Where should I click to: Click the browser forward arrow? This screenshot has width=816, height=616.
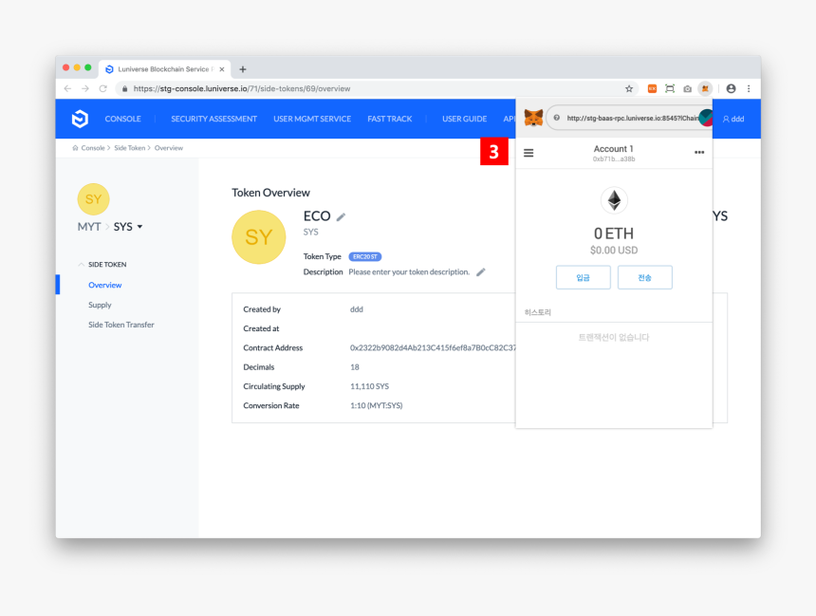click(85, 88)
